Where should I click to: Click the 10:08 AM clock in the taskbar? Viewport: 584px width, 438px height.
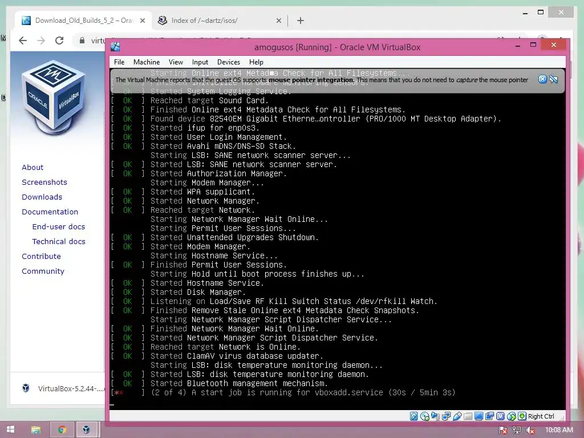559,430
